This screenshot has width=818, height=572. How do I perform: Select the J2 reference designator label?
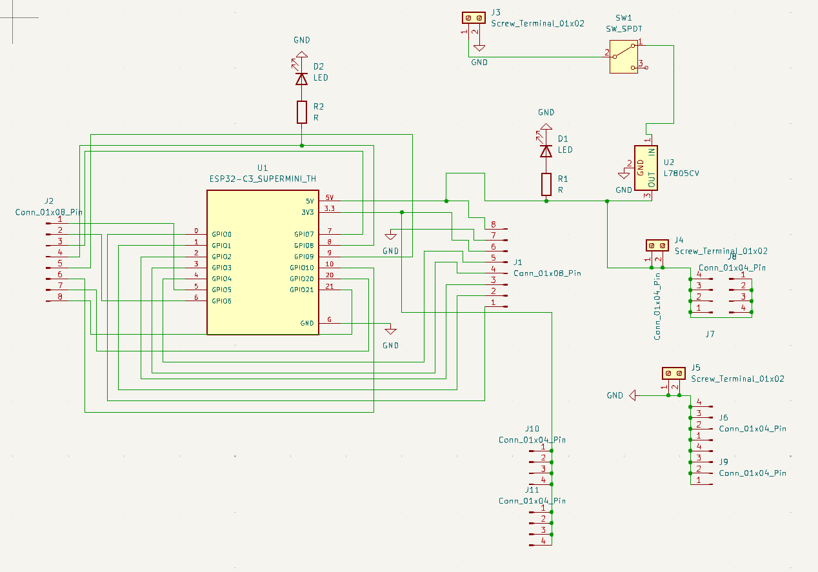(x=48, y=201)
